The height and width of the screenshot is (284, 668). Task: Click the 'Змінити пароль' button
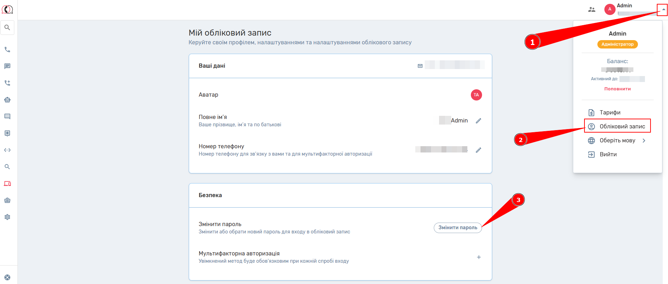458,227
